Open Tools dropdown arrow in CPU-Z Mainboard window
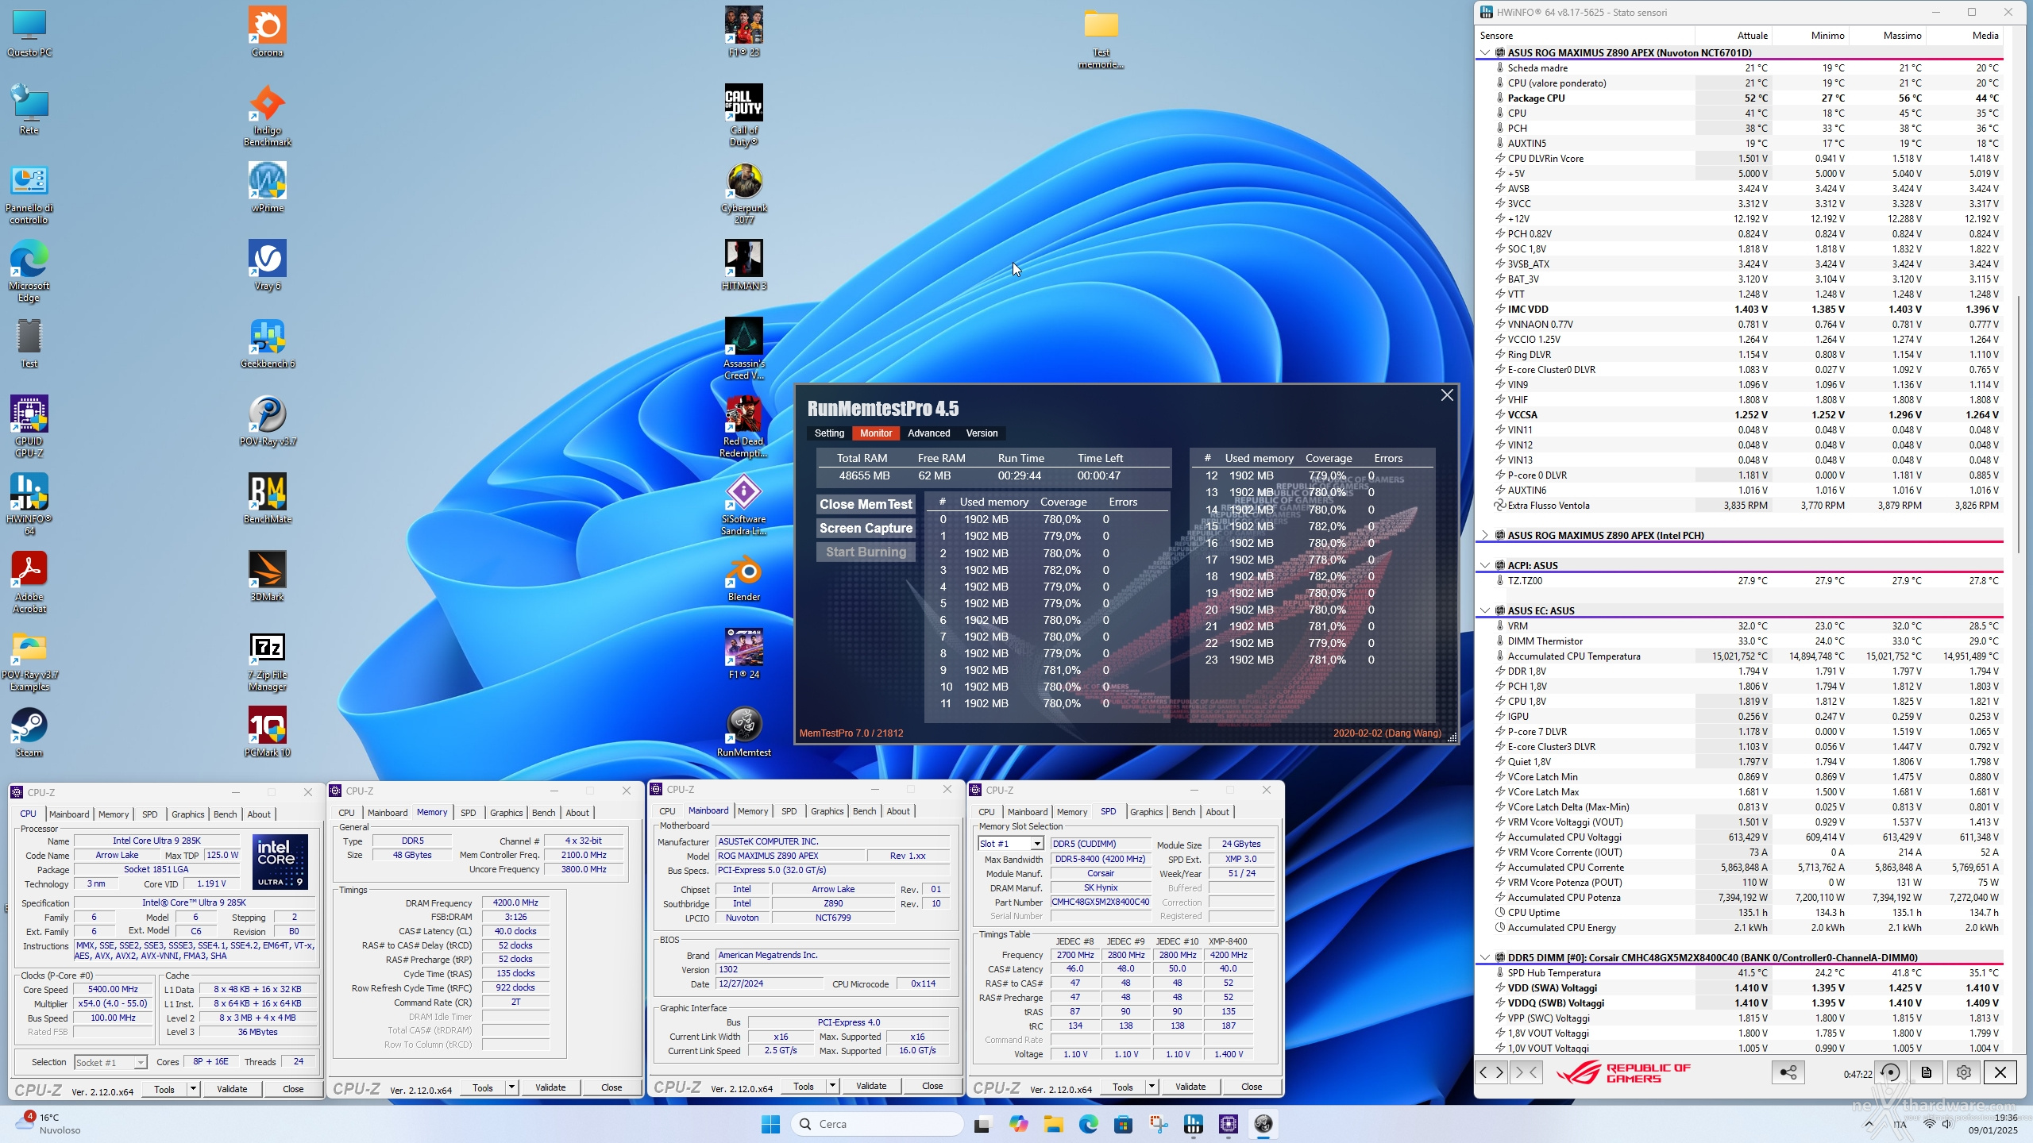Viewport: 2033px width, 1143px height. click(832, 1086)
